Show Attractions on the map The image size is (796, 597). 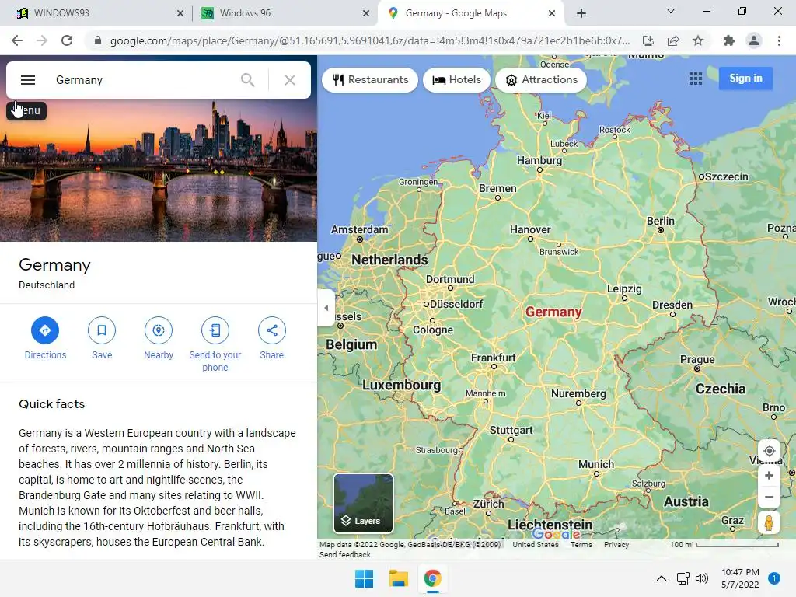coord(541,80)
